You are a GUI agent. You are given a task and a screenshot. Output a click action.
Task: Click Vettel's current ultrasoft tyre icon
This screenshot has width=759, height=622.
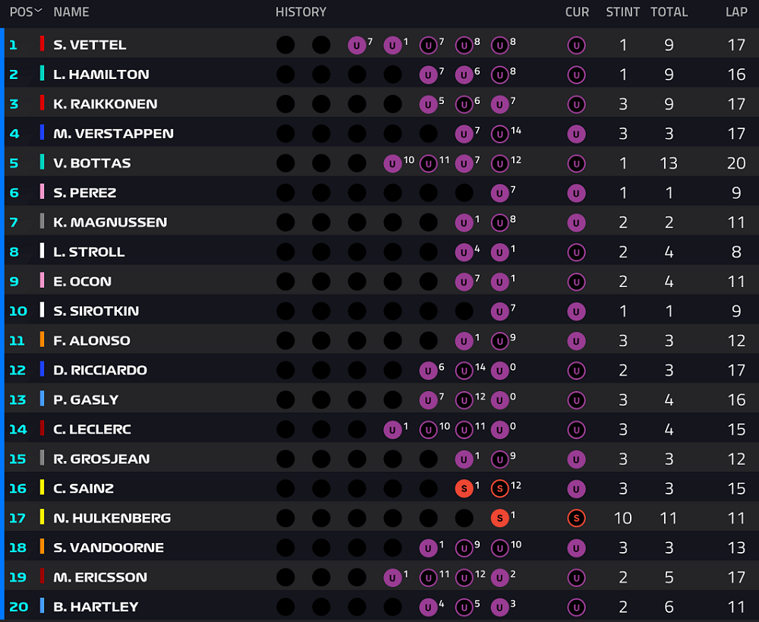576,46
